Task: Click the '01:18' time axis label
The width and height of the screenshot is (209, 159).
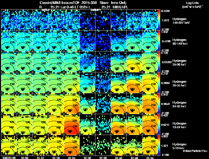Action: point(56,158)
